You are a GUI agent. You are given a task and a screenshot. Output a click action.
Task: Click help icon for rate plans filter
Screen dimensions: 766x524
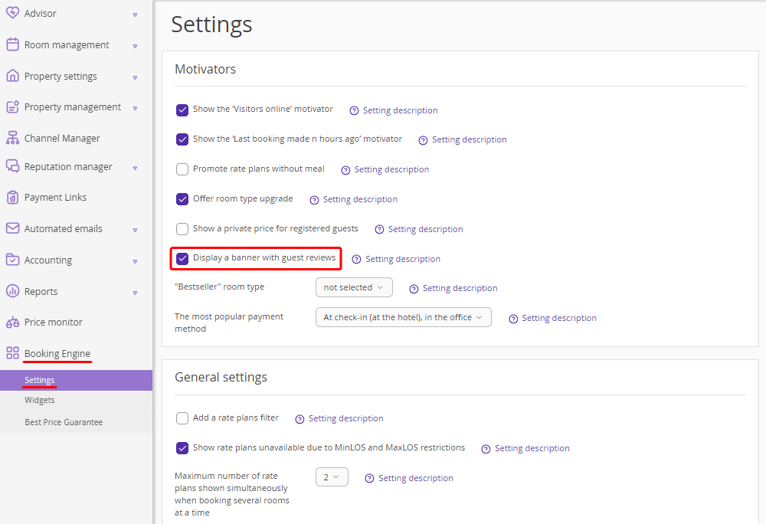300,419
